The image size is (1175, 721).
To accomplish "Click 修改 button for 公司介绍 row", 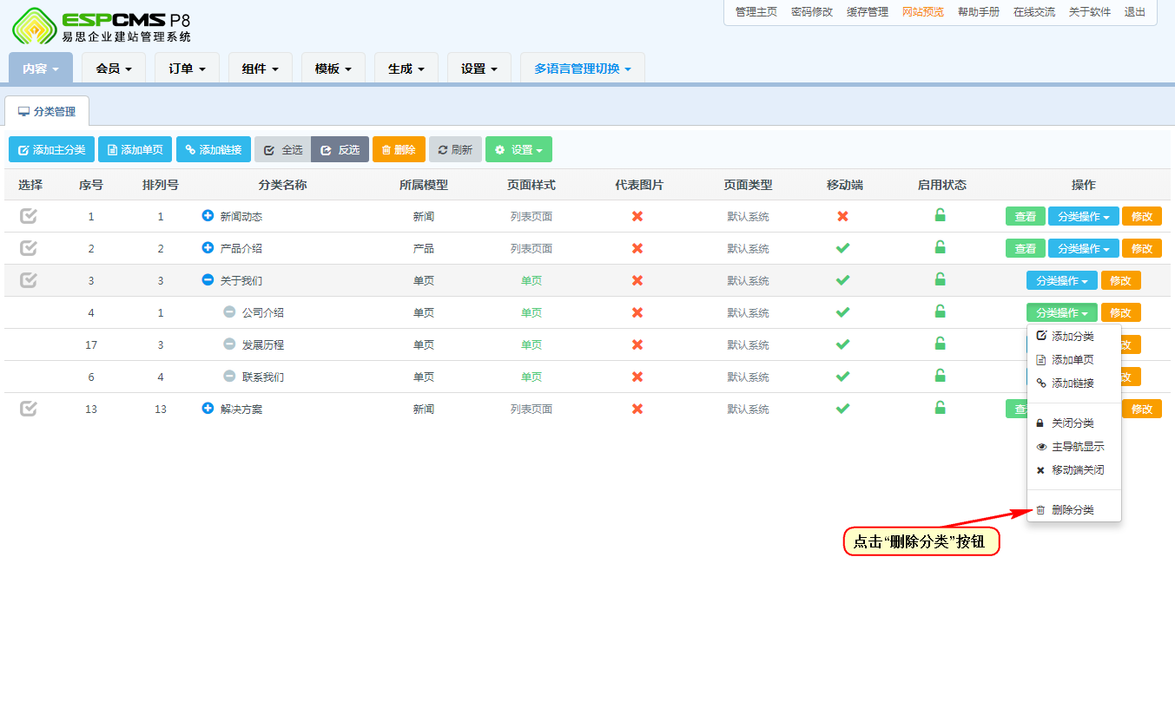I will pyautogui.click(x=1120, y=312).
